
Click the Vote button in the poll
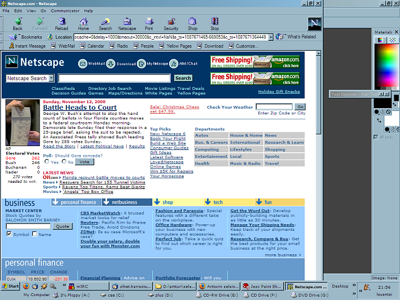coord(84,162)
